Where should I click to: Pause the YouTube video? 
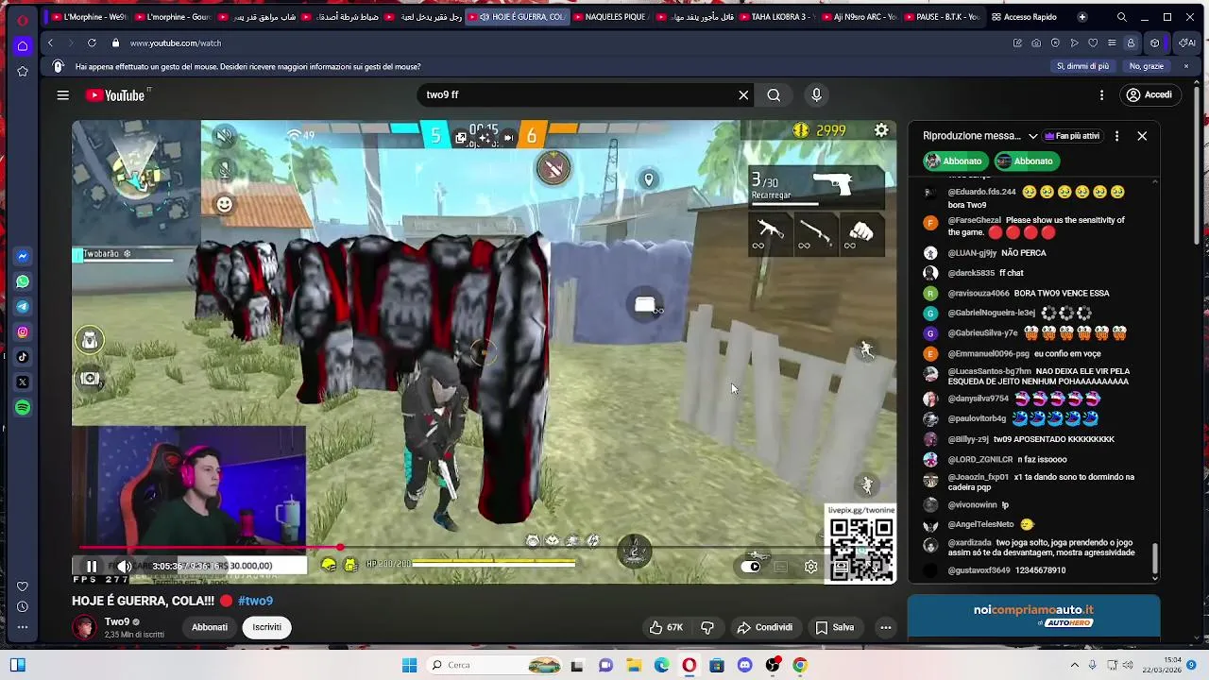coord(92,567)
